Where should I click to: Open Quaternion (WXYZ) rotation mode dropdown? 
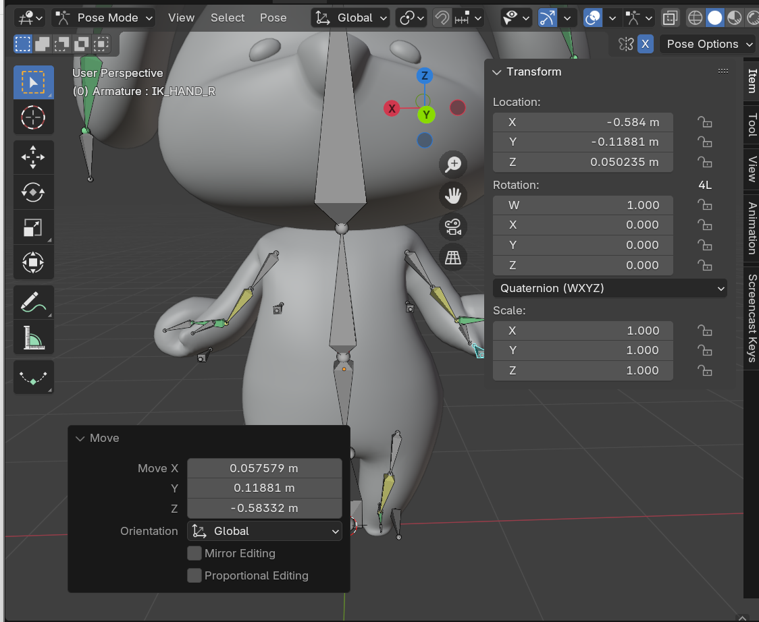(610, 288)
